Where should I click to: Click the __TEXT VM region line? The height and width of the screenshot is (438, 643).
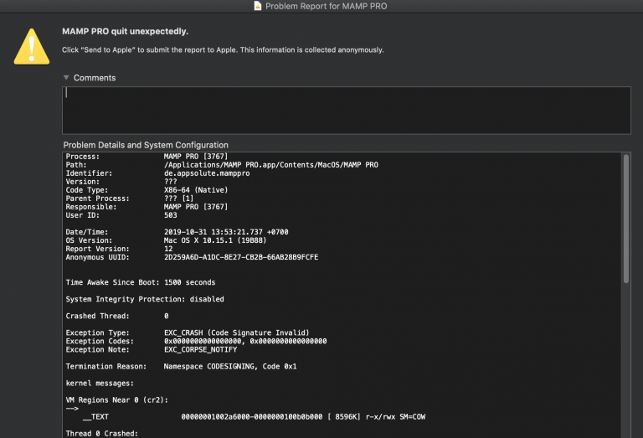pos(254,417)
